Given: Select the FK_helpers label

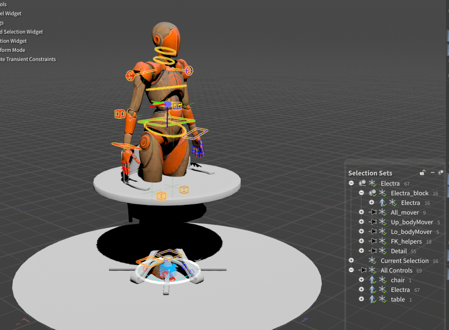Looking at the screenshot, I should (x=406, y=242).
